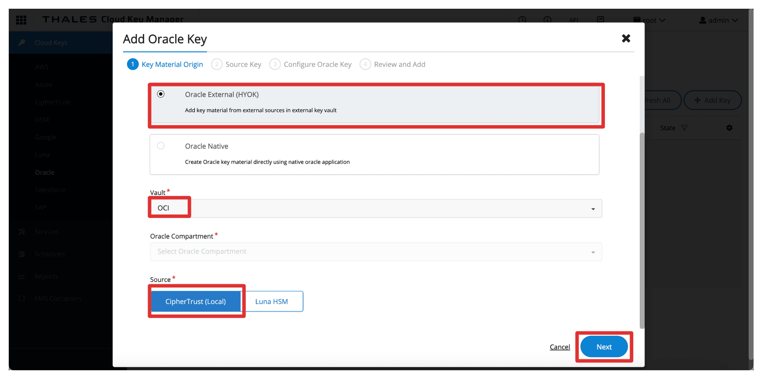The height and width of the screenshot is (379, 762).
Task: Select Oracle Native radio button
Action: [x=161, y=145]
